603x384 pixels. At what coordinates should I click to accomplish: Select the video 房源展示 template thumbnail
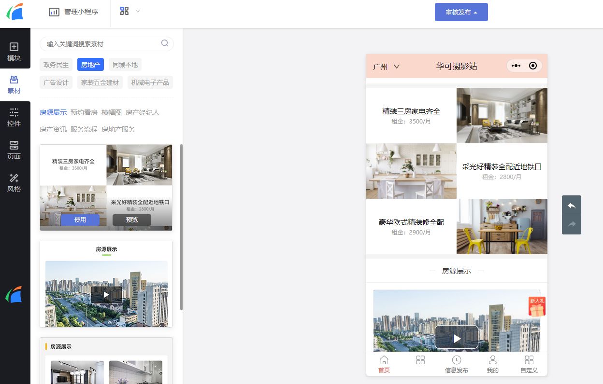pos(106,284)
